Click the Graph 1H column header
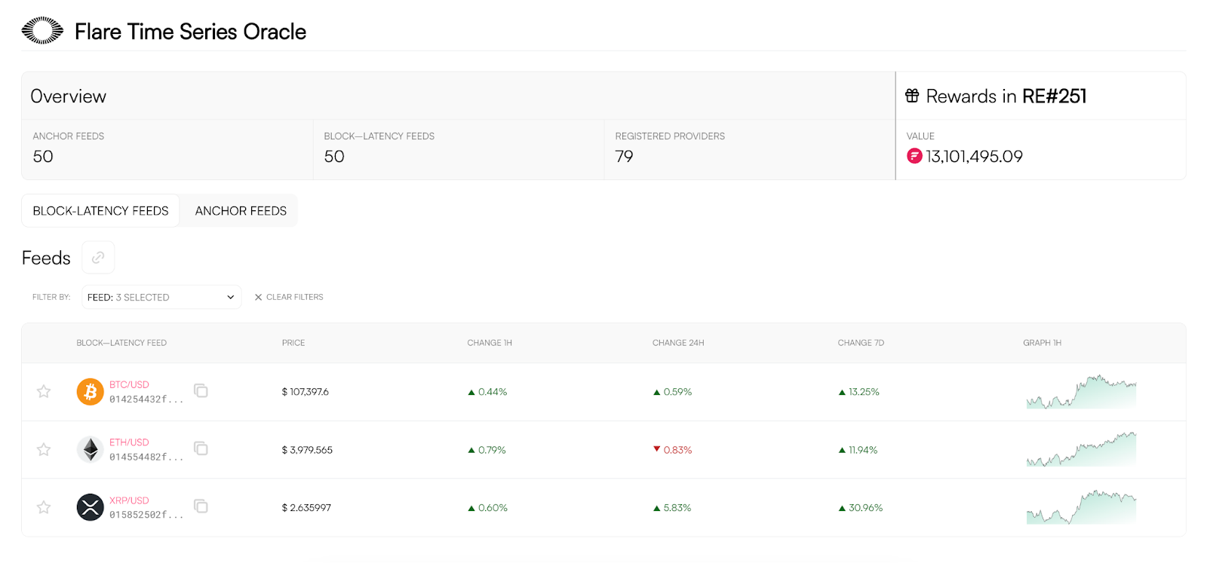Image resolution: width=1207 pixels, height=563 pixels. coord(1042,343)
